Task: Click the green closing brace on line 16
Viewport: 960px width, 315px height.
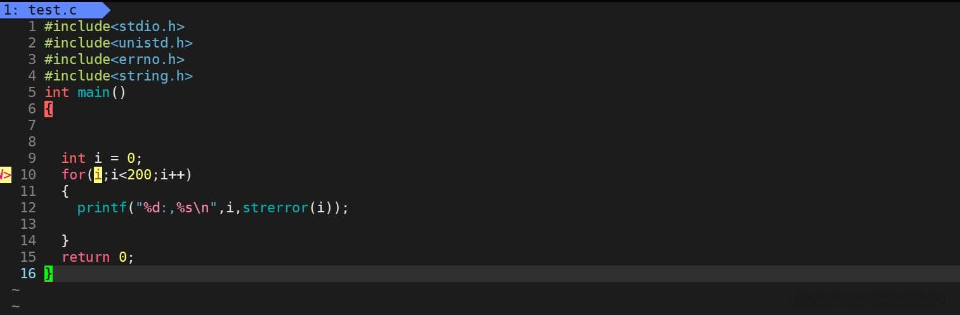Action: 49,273
